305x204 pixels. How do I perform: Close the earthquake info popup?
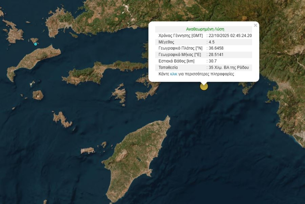(x=255, y=25)
